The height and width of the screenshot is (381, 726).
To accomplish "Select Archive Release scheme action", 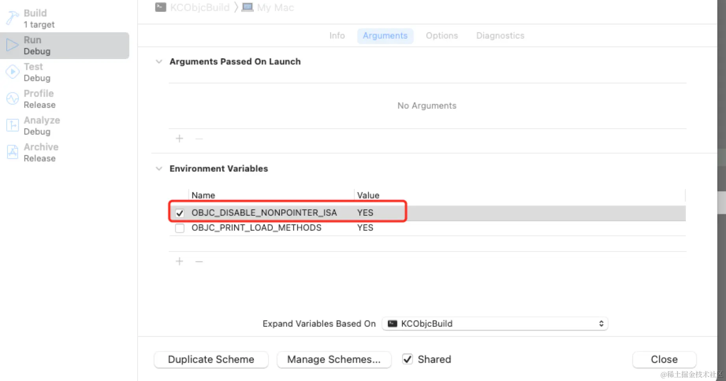I will point(65,153).
